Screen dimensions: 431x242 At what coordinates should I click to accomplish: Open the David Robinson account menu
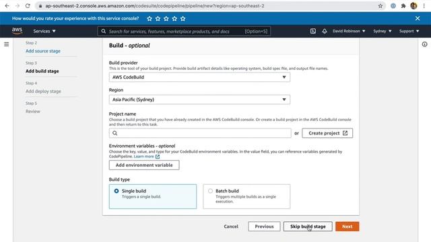click(349, 31)
